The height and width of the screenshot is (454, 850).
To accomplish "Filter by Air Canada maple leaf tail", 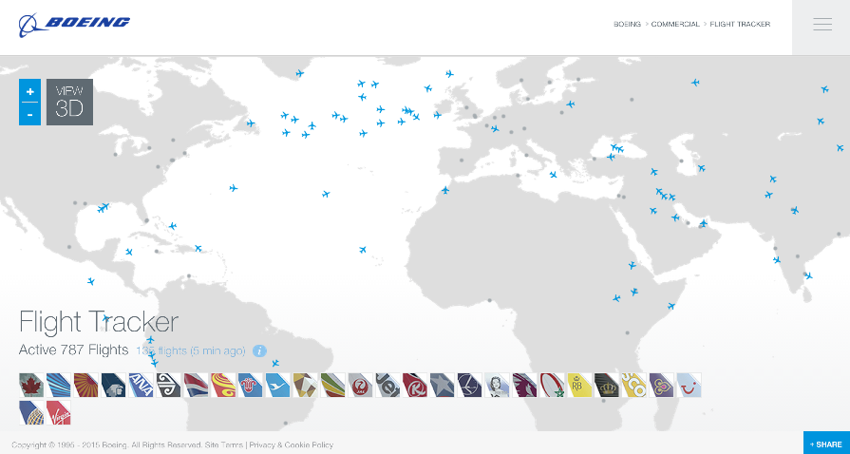I will coord(31,385).
